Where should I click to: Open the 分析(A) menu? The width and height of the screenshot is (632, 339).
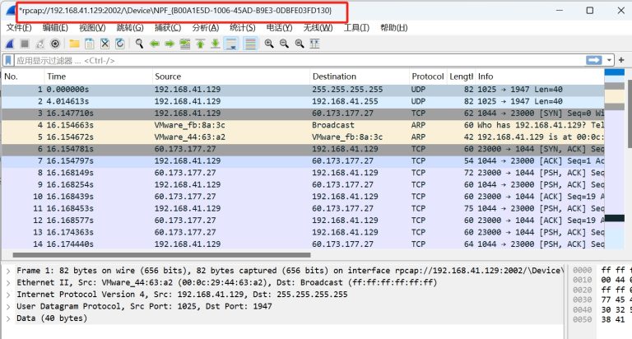pos(206,28)
